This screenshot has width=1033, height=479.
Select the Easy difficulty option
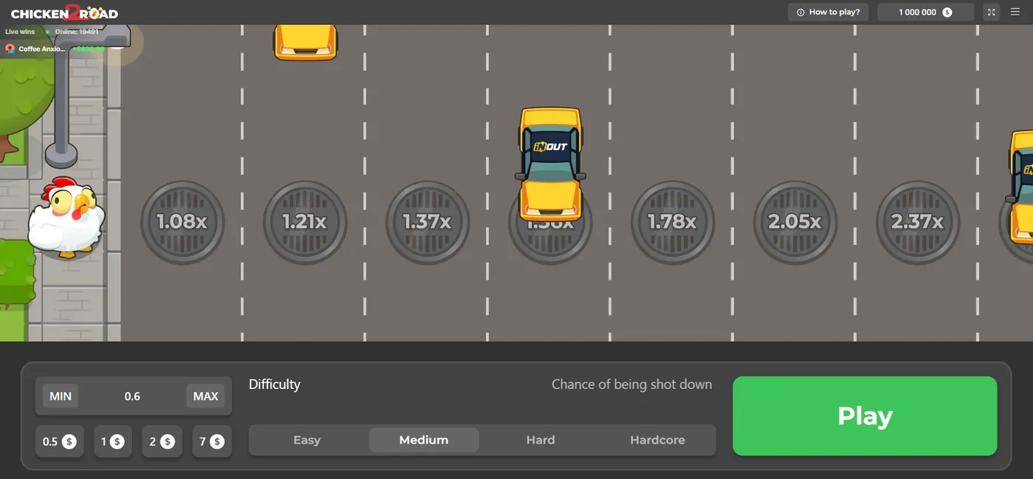point(307,440)
